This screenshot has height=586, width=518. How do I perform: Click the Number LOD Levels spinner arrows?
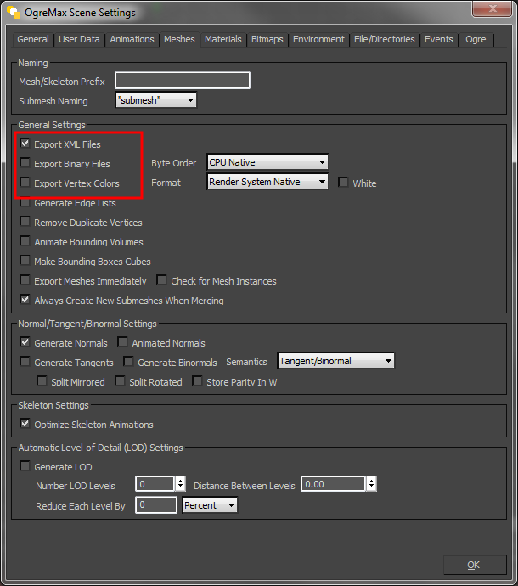point(180,484)
